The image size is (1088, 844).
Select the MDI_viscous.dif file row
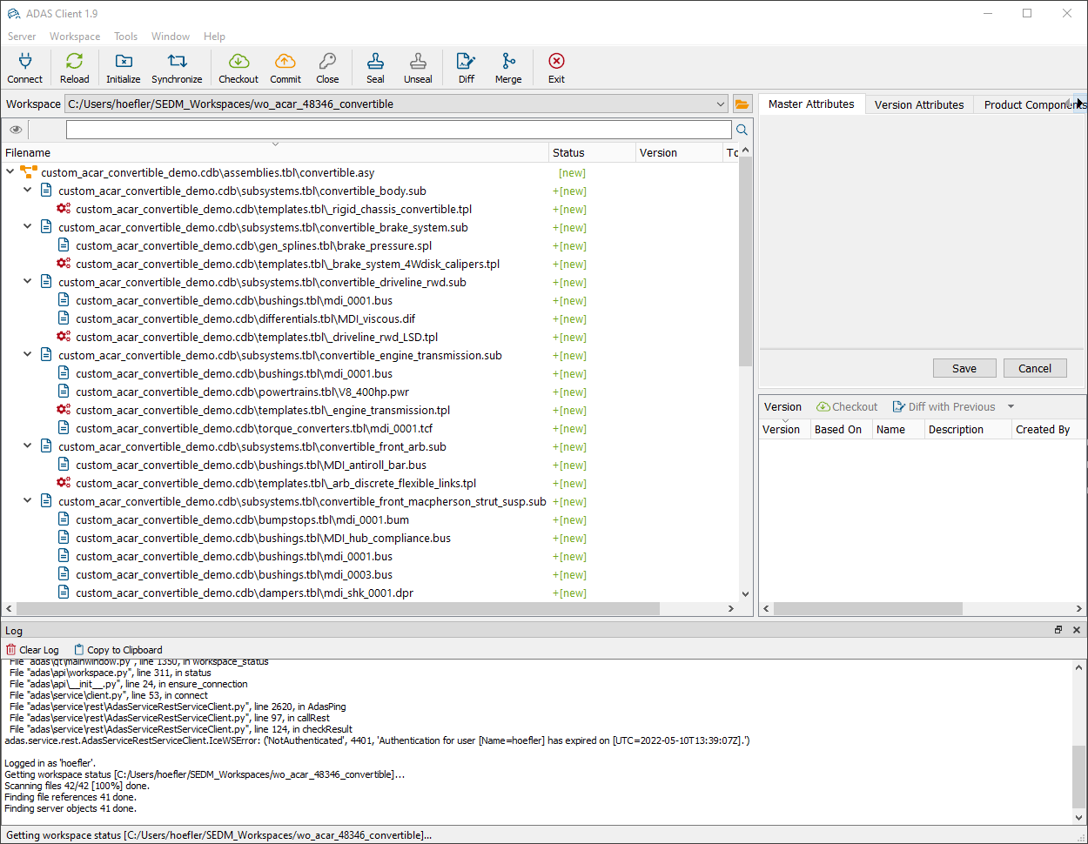click(x=370, y=318)
